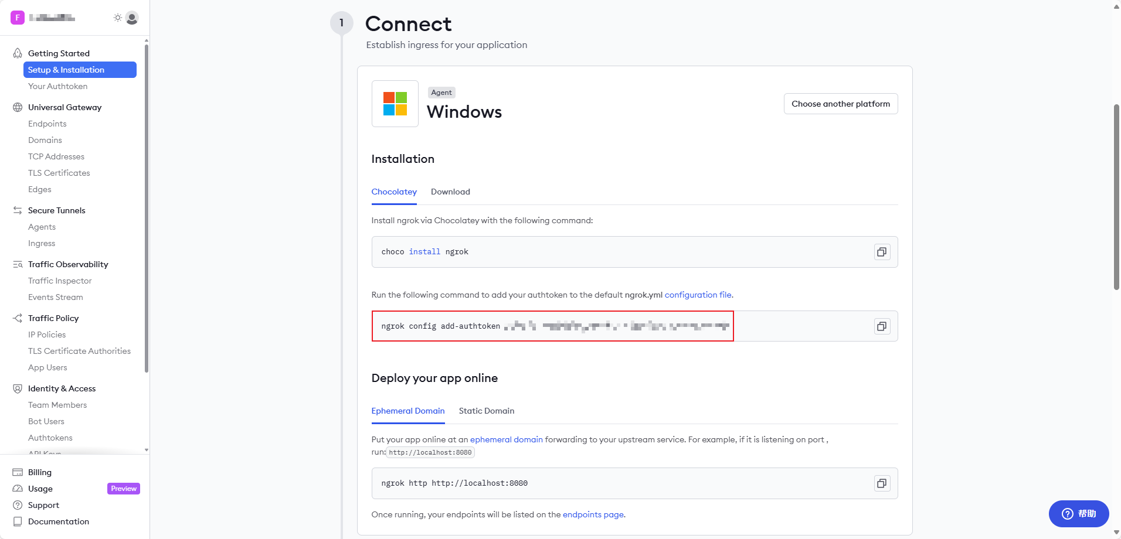Expand the Traffic Policy section
This screenshot has width=1121, height=539.
click(53, 318)
